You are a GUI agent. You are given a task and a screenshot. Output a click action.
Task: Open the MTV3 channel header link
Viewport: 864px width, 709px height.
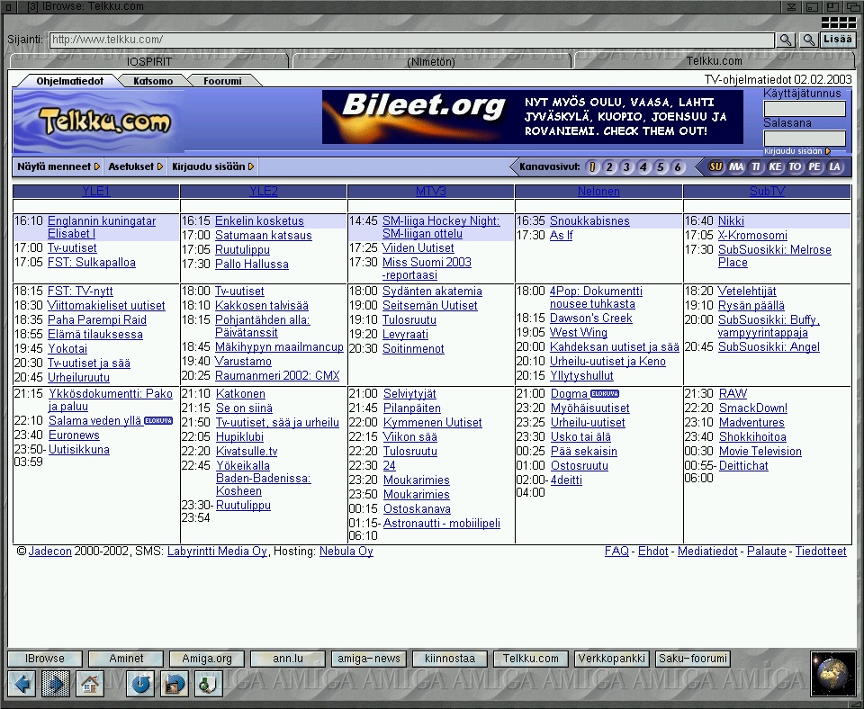(431, 191)
